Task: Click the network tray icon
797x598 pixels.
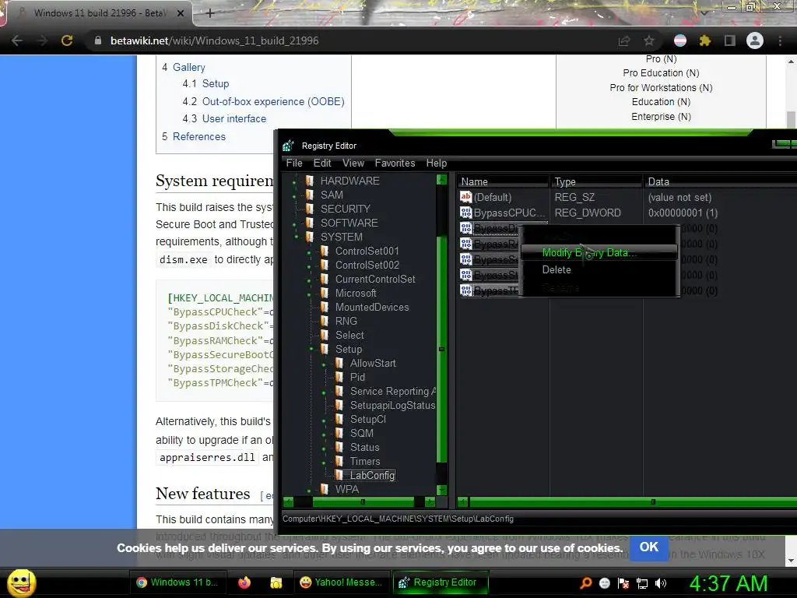Action: point(642,583)
